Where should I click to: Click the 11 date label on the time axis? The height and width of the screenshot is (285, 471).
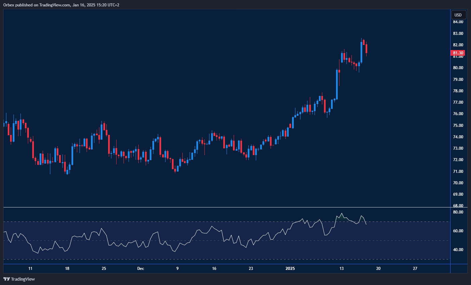point(31,269)
